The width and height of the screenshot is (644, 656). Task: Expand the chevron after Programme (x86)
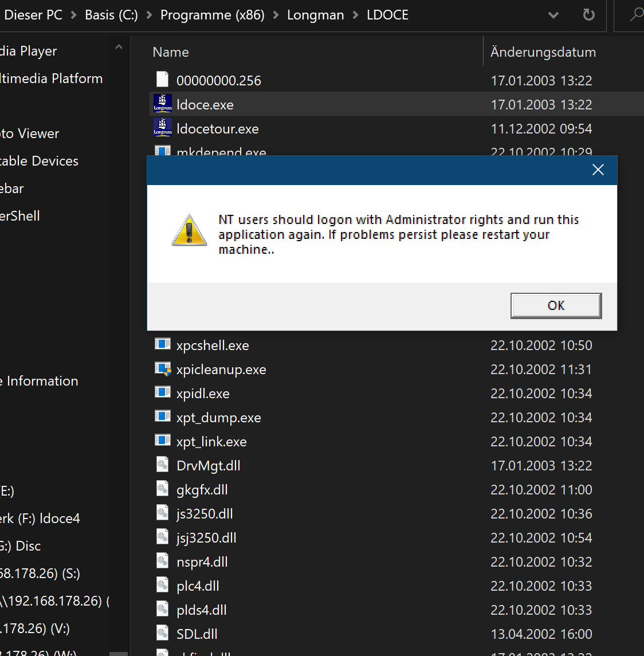(276, 15)
